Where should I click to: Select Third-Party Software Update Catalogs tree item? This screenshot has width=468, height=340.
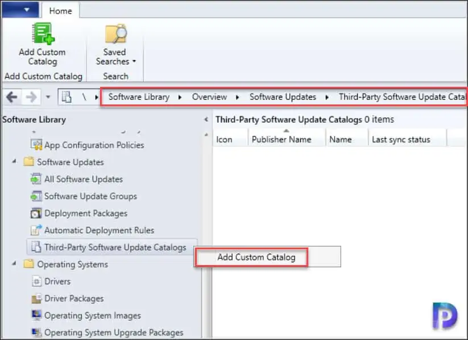[x=115, y=247]
